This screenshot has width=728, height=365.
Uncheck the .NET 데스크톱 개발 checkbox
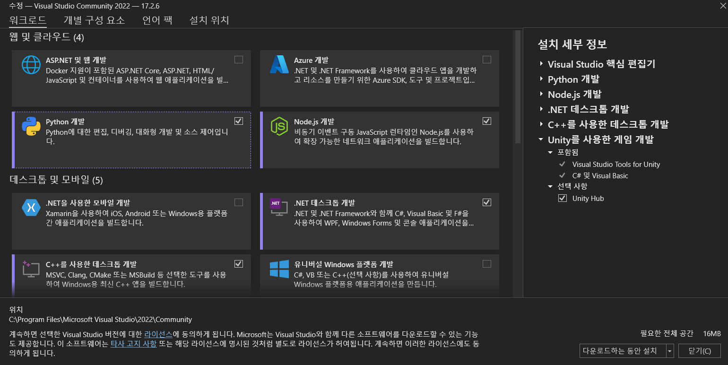(487, 202)
